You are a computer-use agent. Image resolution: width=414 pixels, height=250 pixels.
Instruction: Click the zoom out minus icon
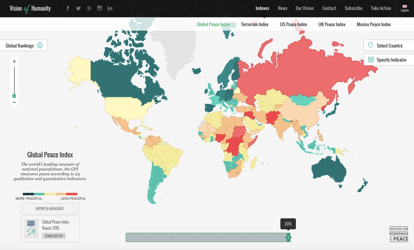(14, 102)
